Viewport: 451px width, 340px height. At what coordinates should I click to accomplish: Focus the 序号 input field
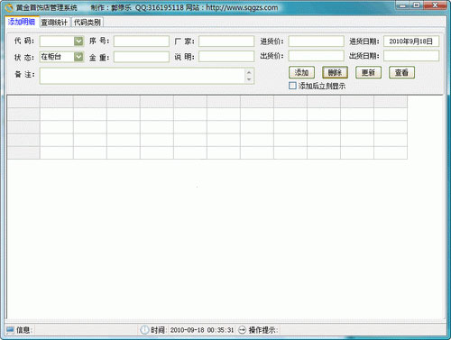pos(142,41)
